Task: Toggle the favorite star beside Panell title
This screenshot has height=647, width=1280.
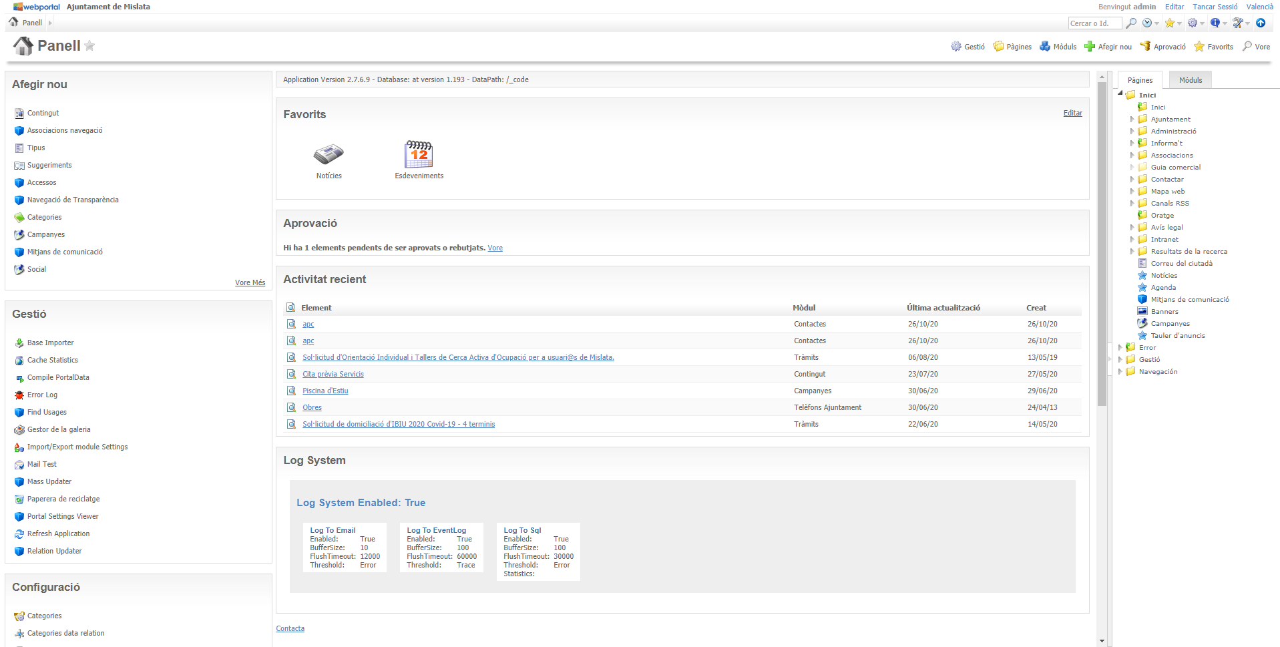Action: click(x=89, y=46)
